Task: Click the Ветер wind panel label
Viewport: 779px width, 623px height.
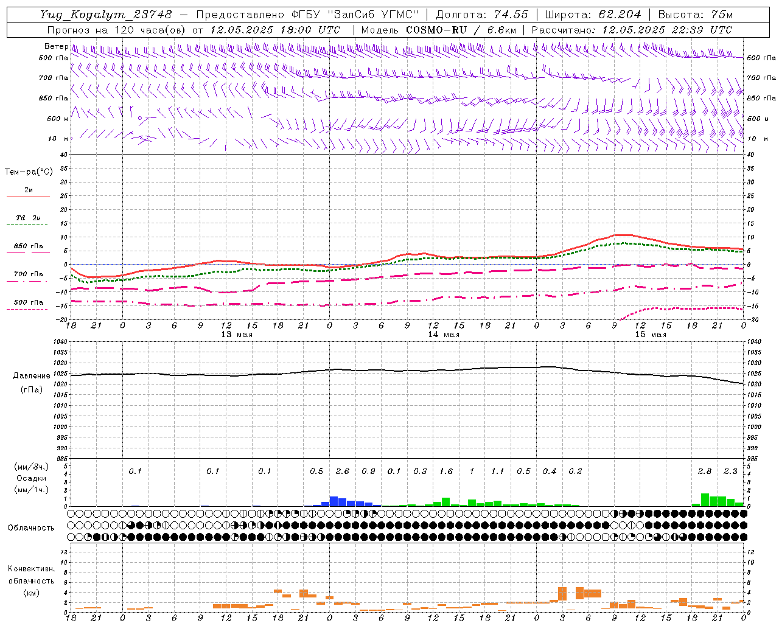Action: [56, 46]
